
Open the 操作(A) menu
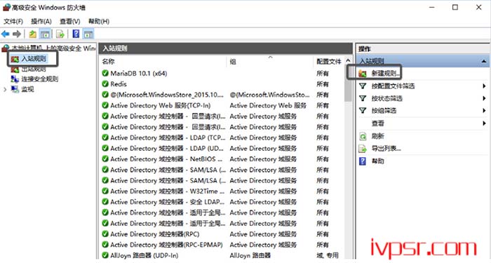(x=41, y=21)
